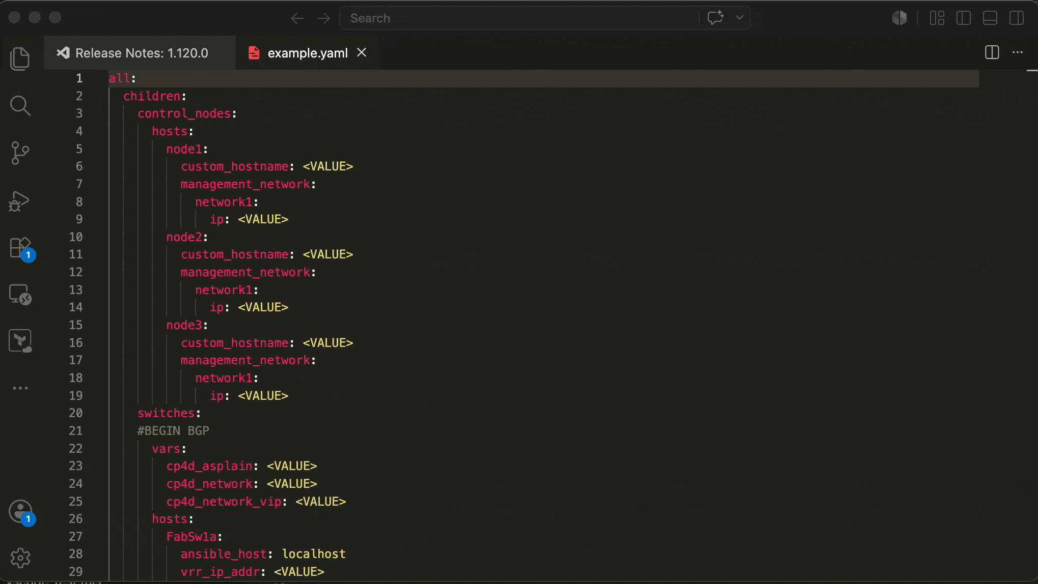Open the Search view in the activity bar
The width and height of the screenshot is (1038, 584).
20,105
